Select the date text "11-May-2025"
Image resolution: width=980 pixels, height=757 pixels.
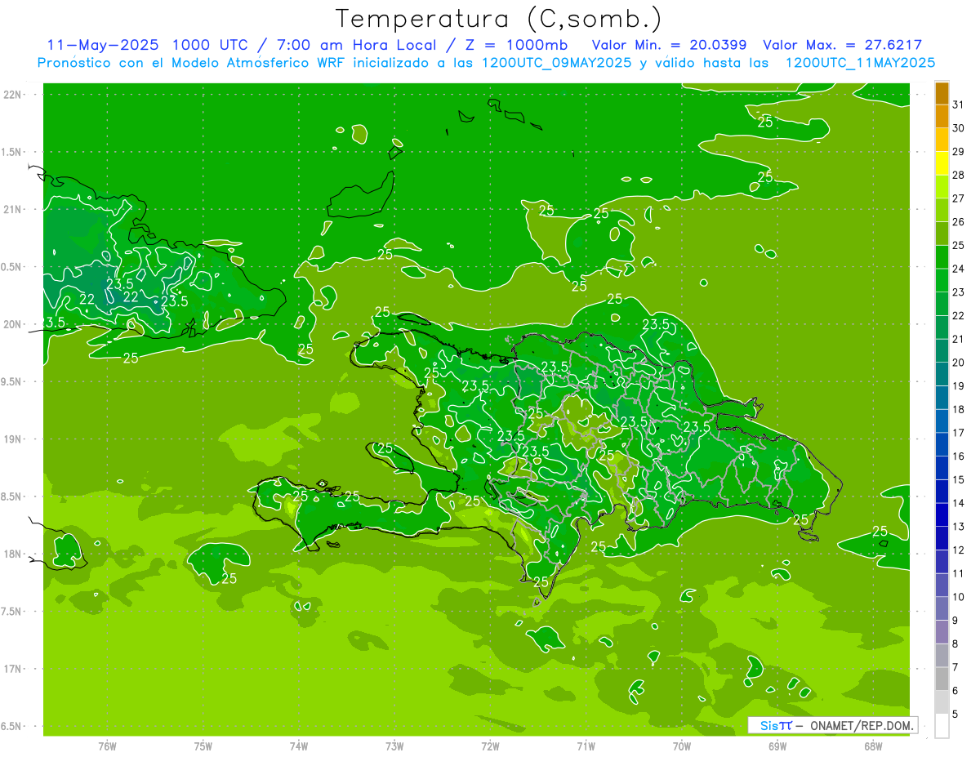pos(101,45)
